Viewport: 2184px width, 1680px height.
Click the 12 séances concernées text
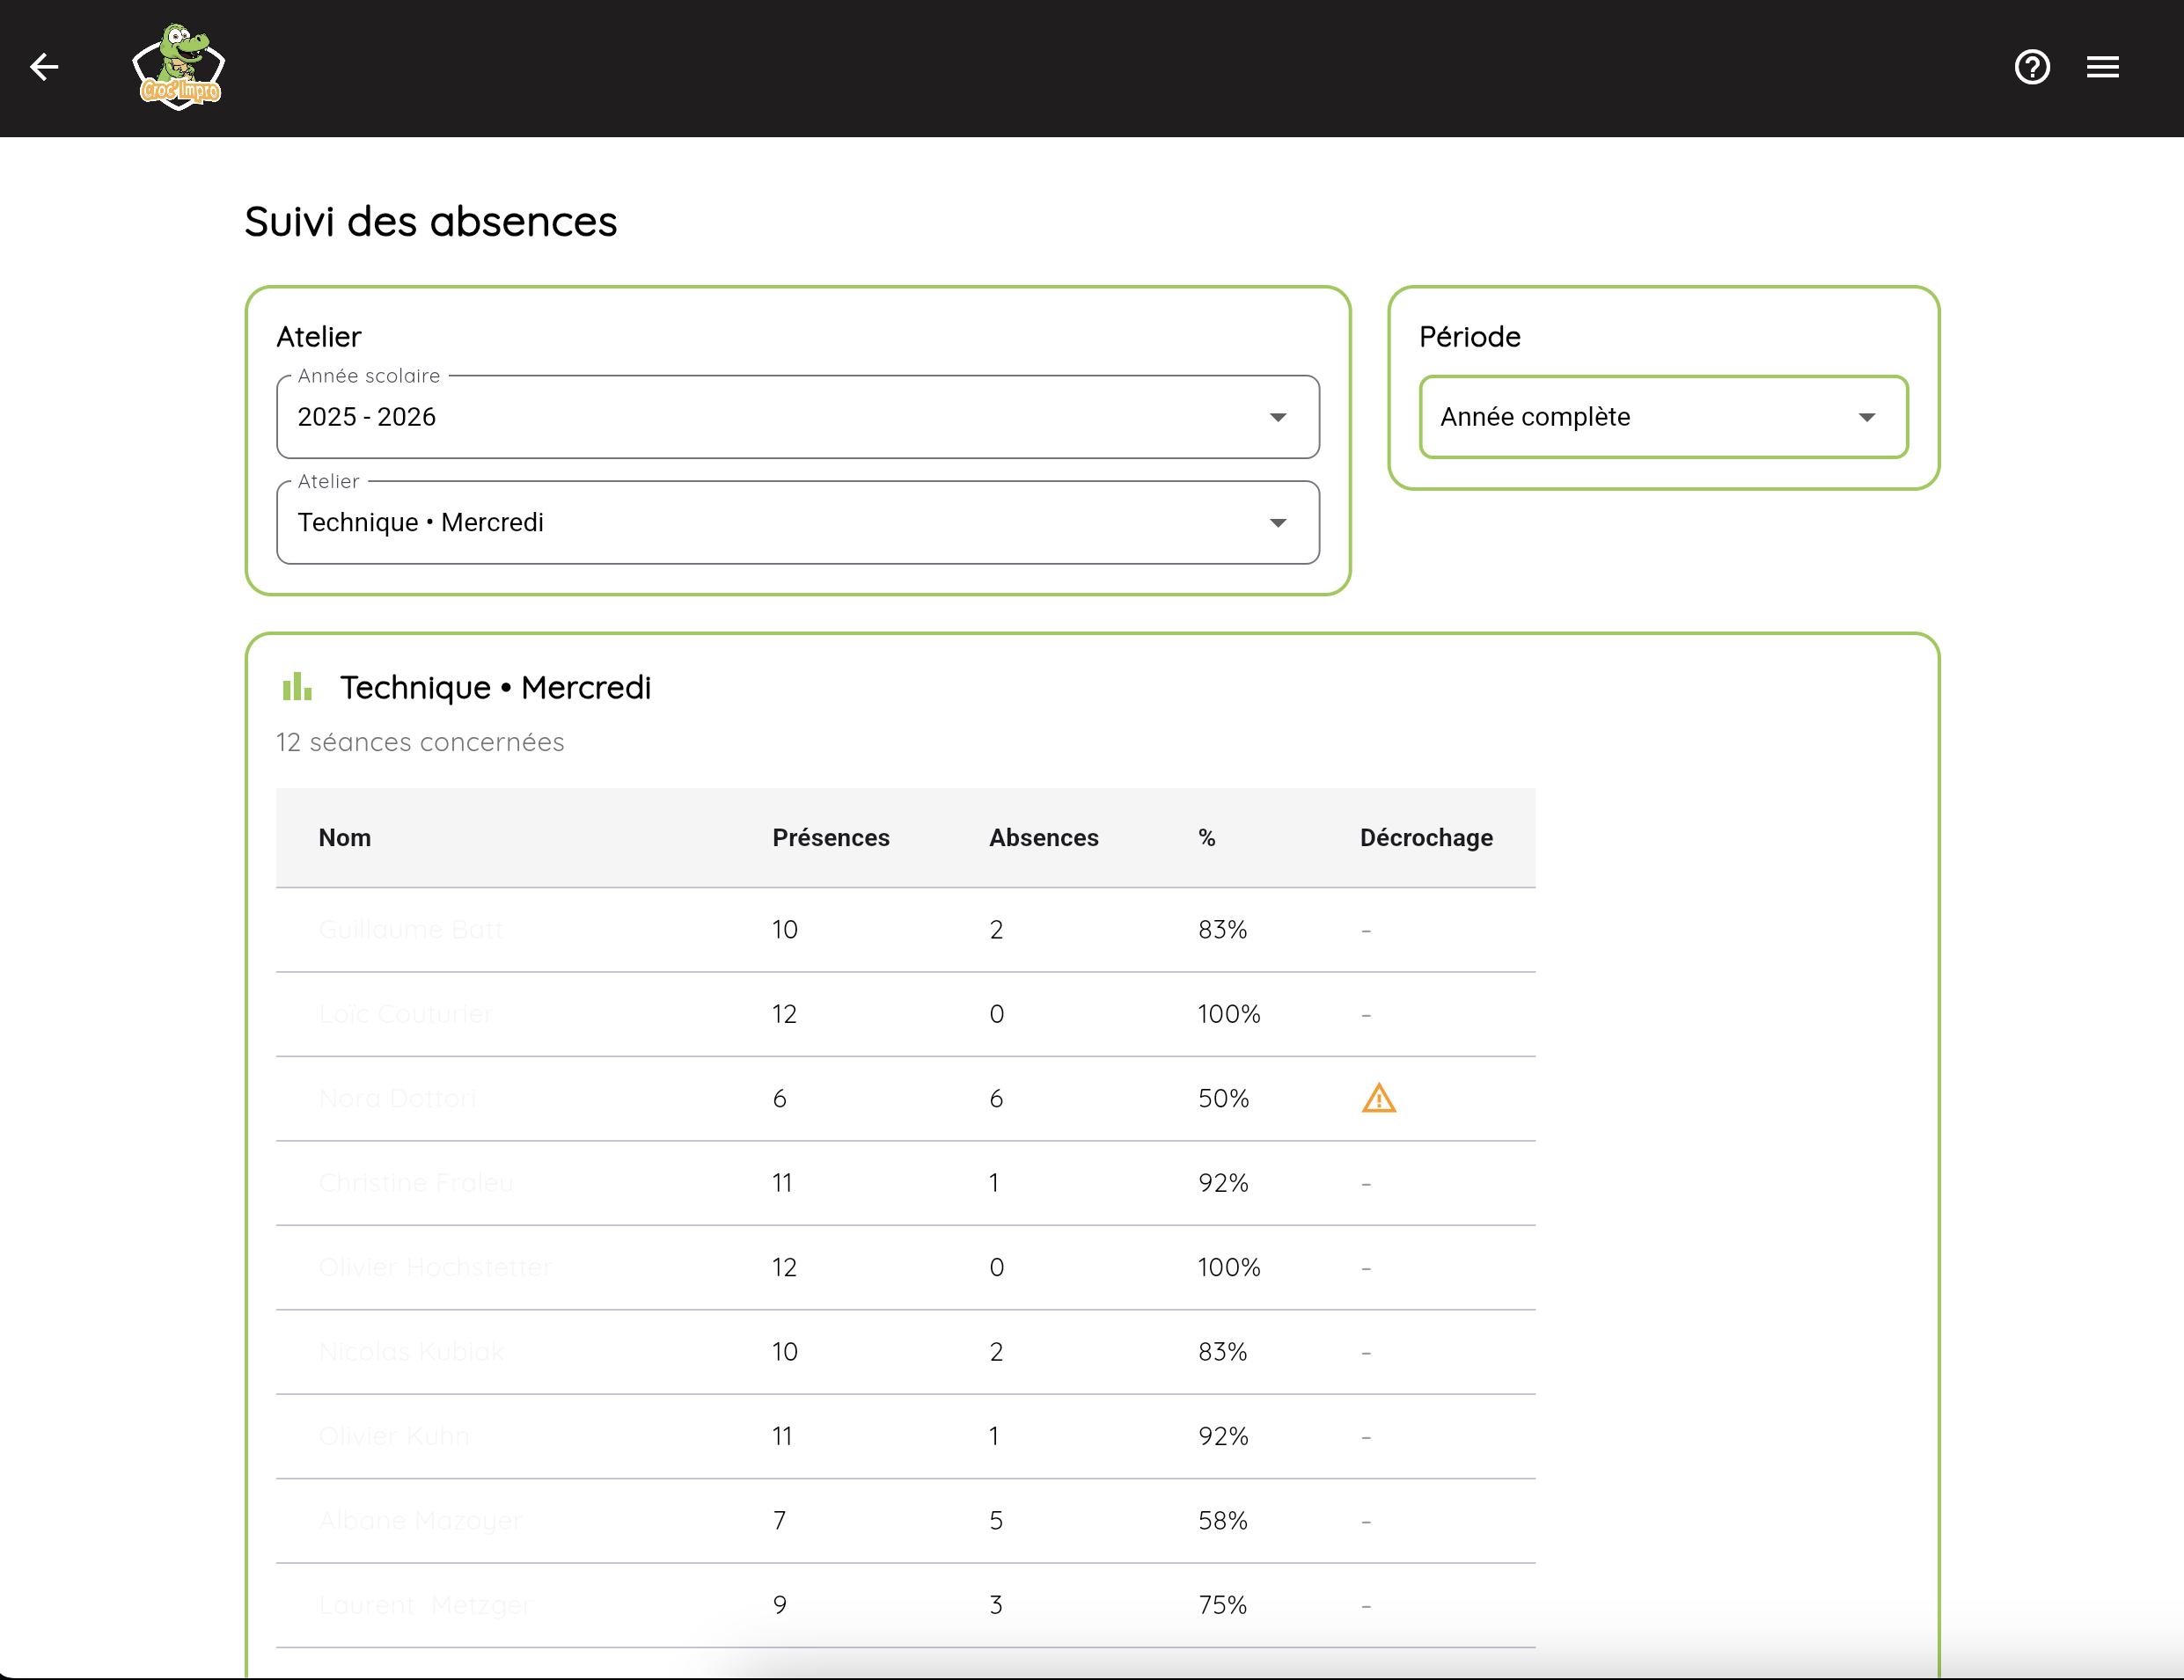[x=420, y=742]
